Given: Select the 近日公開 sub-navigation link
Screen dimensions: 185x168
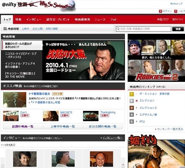Looking at the screenshot, I should point(37,29).
